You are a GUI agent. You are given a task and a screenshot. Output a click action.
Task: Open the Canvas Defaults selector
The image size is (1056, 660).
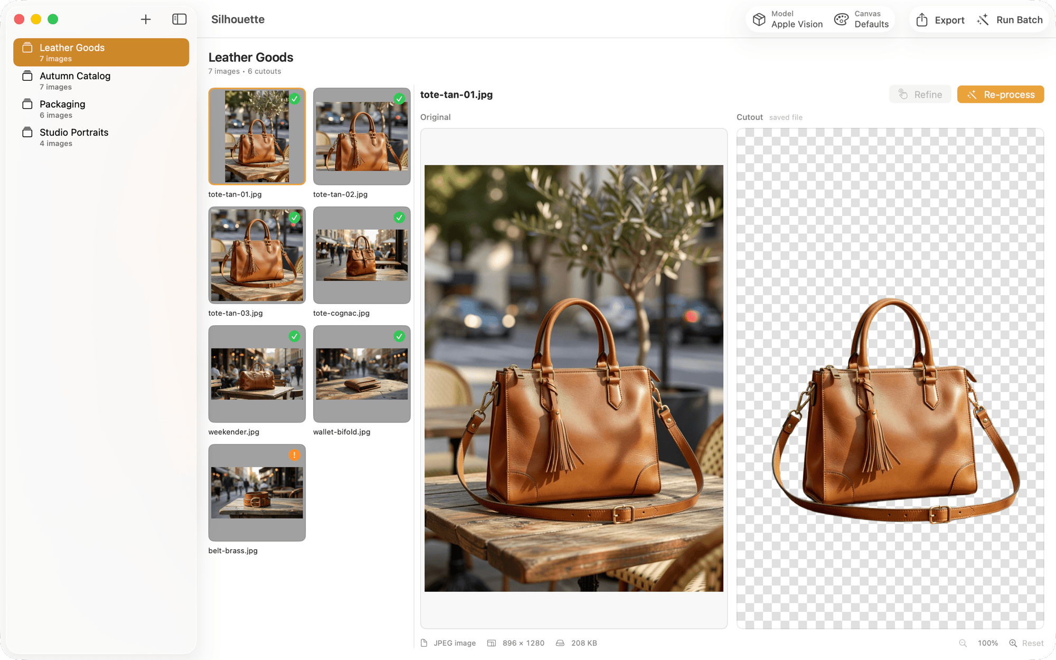click(x=862, y=20)
